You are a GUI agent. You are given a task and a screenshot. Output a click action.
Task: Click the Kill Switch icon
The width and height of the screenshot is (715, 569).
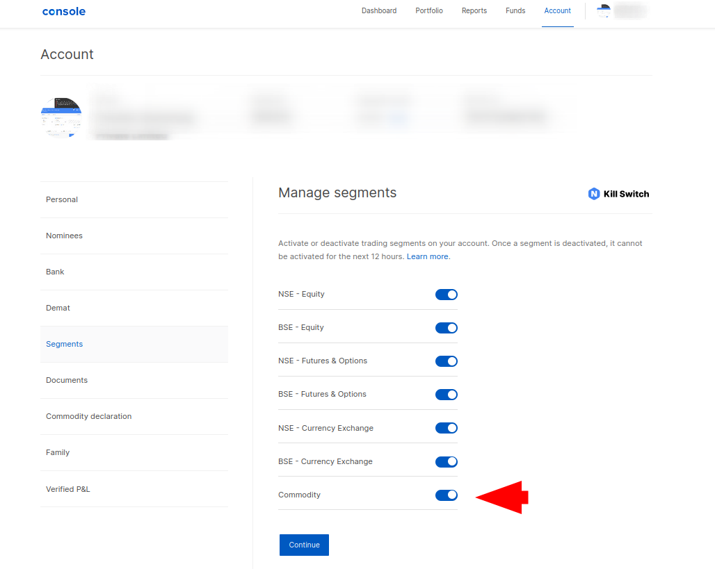594,194
